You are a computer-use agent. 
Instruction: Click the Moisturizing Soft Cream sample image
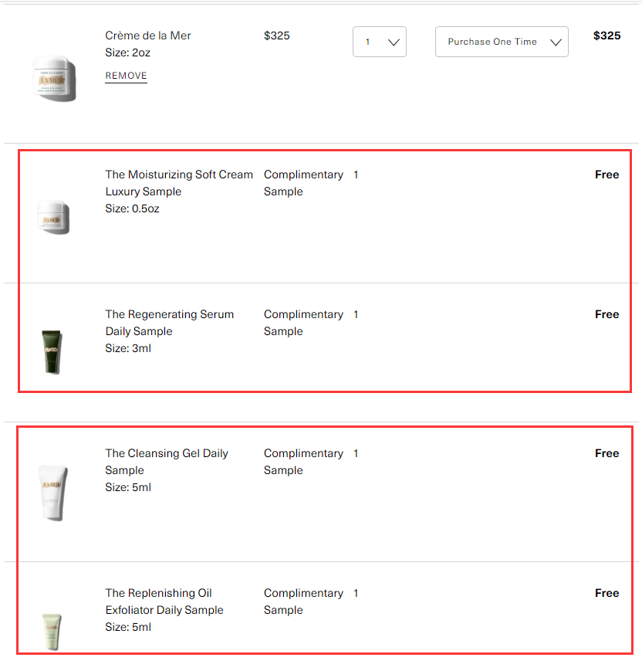(x=54, y=217)
